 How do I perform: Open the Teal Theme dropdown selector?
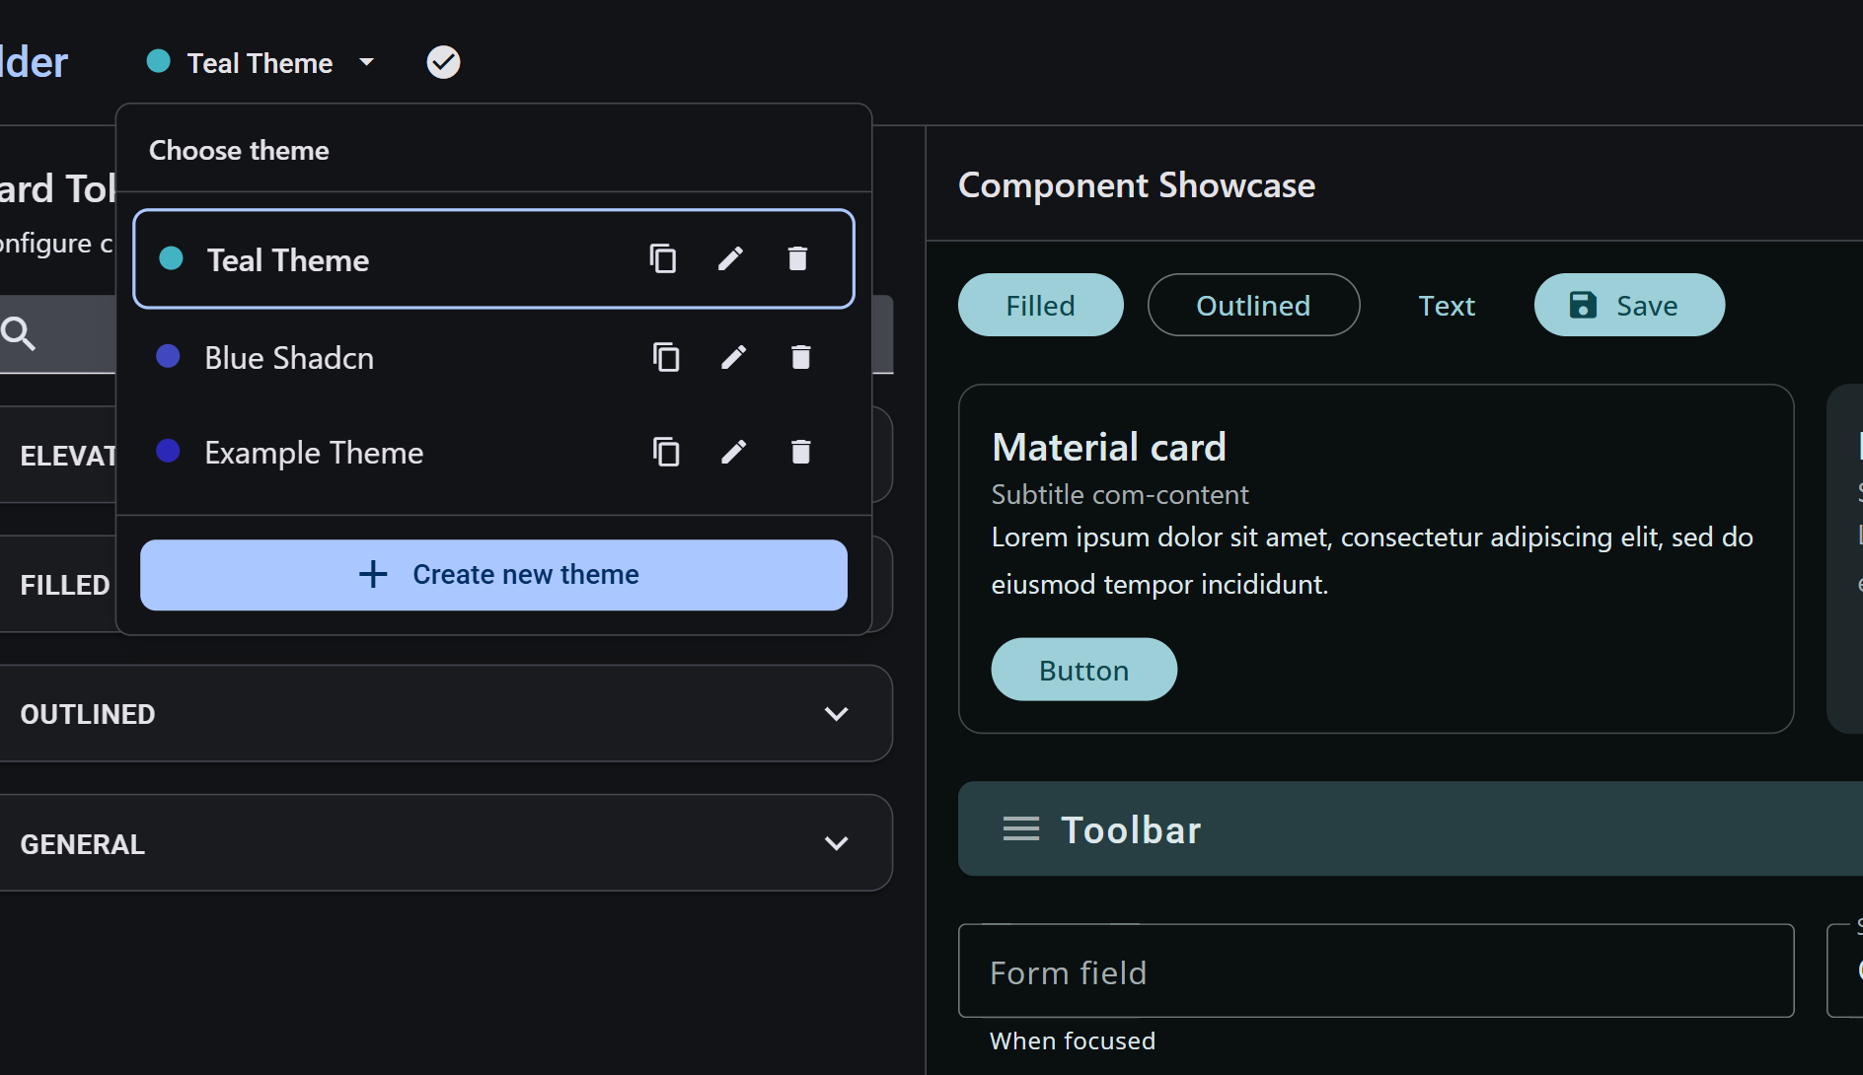261,62
